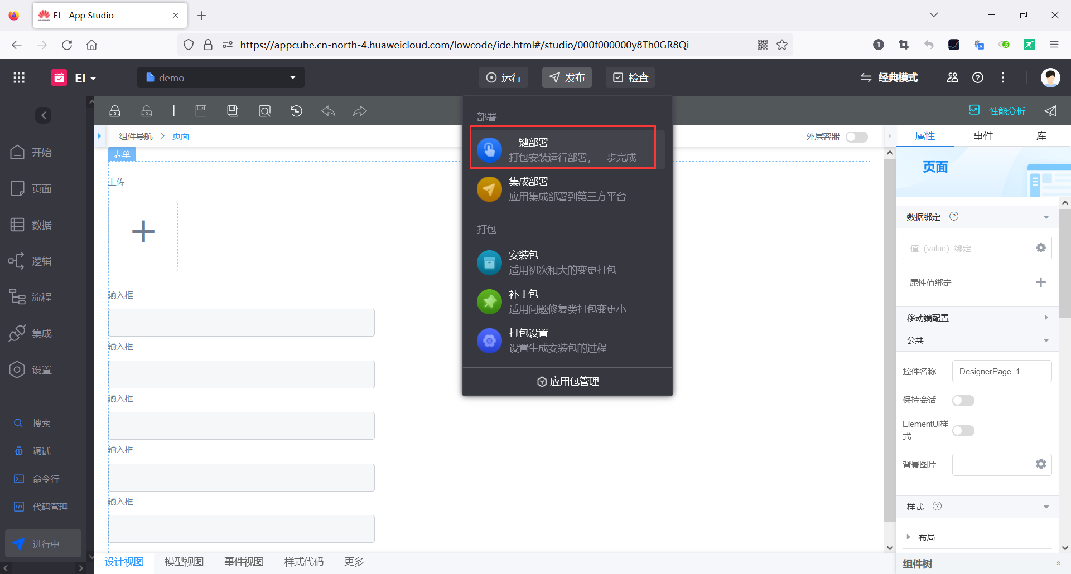
Task: Turn on the ElementUI样式 switch
Action: 963,430
